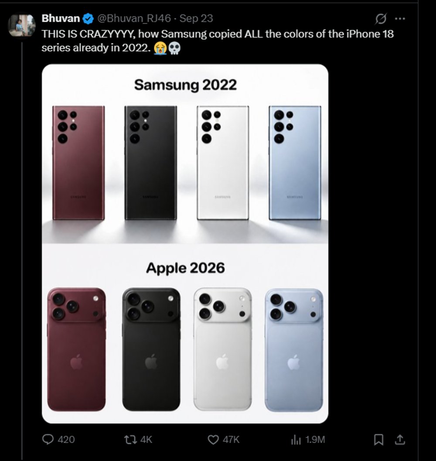436x461 pixels.
Task: Click the Sep 23 timestamp
Action: pos(196,18)
